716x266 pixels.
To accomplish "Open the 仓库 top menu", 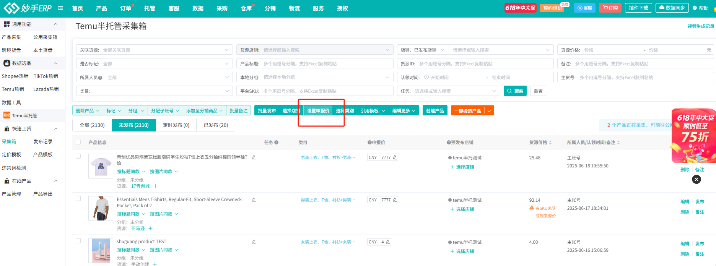I will [x=246, y=8].
